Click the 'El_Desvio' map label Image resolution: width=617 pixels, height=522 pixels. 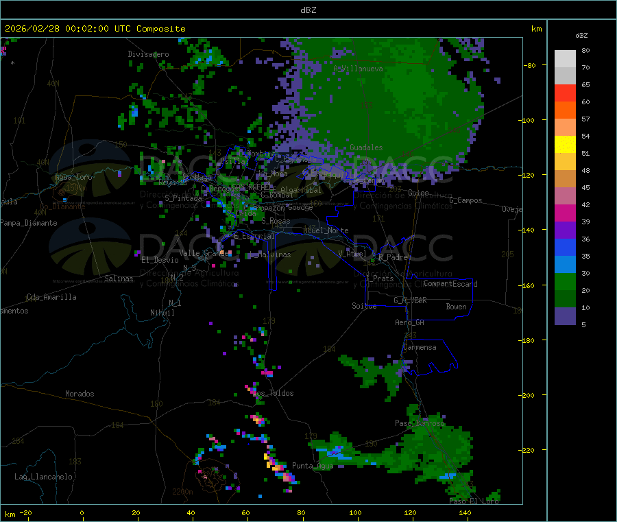160,260
